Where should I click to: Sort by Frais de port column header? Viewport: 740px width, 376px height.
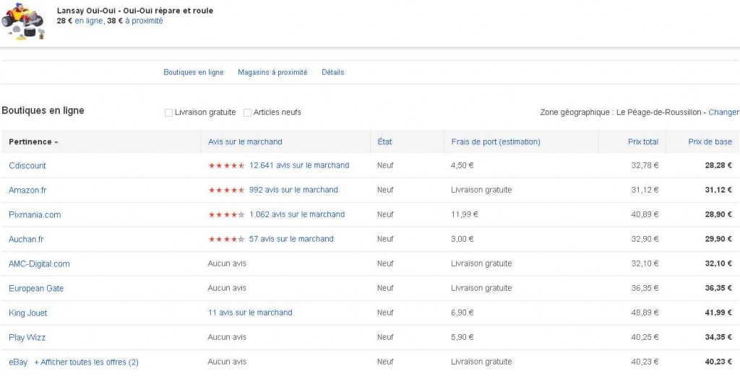495,142
